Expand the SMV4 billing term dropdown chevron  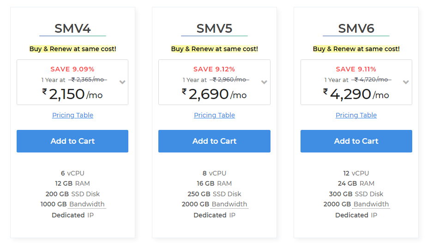pos(122,82)
